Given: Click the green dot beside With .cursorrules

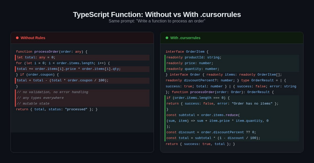Looking at the screenshot, I should (x=167, y=38).
